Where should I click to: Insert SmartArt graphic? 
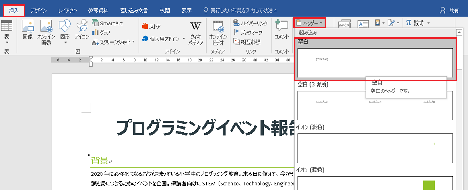(107, 23)
